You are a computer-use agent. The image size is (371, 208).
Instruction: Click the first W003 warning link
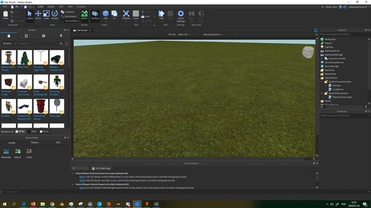[82, 177]
